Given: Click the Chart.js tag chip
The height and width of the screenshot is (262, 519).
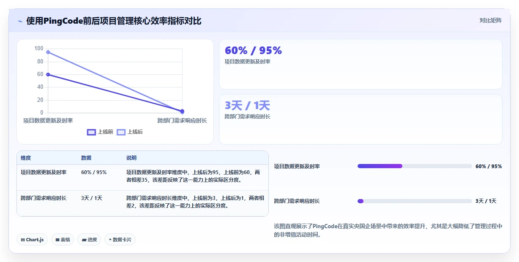Looking at the screenshot, I should pyautogui.click(x=33, y=240).
